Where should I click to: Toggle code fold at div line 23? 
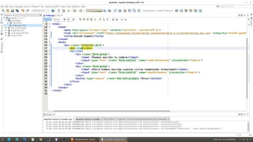[49, 66]
